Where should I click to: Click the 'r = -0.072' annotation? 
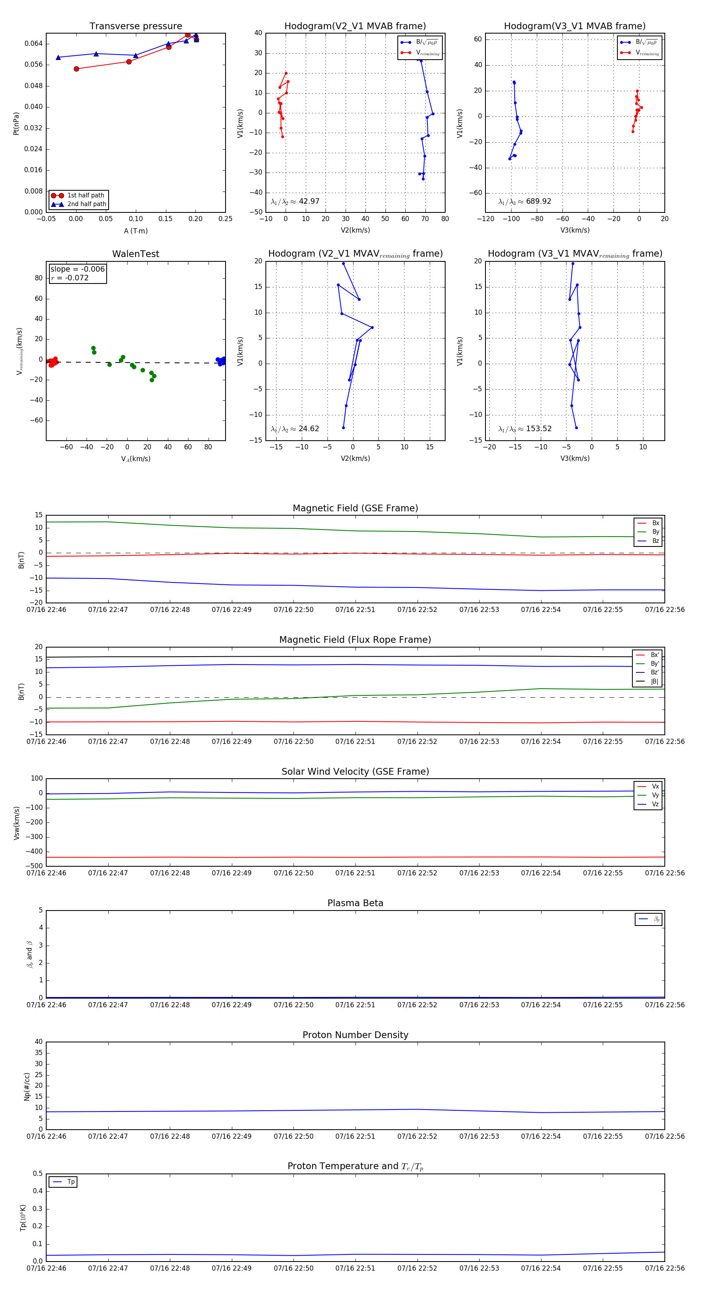click(x=70, y=278)
